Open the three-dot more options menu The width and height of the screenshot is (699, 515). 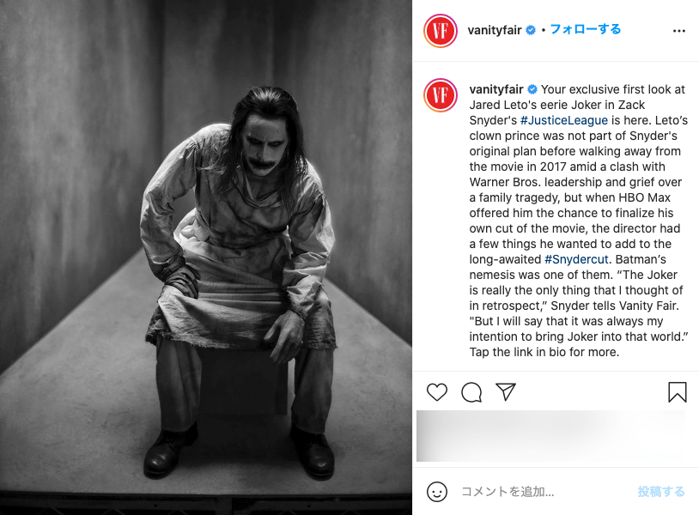click(679, 31)
